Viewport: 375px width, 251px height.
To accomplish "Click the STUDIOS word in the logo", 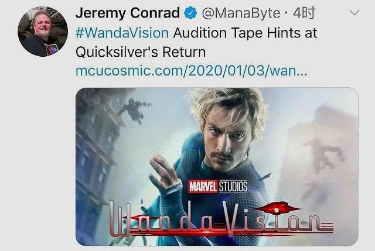I will (233, 187).
